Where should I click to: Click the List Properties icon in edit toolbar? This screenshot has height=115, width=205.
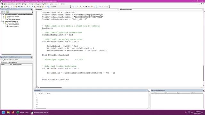click(x=73, y=7)
